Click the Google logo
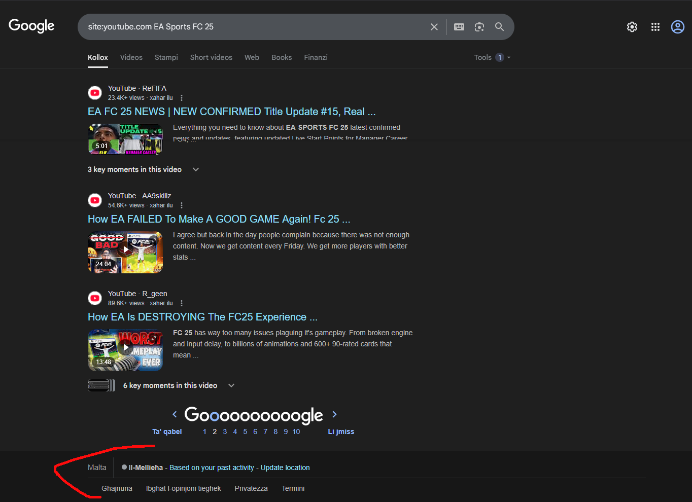The height and width of the screenshot is (502, 692). (x=31, y=26)
